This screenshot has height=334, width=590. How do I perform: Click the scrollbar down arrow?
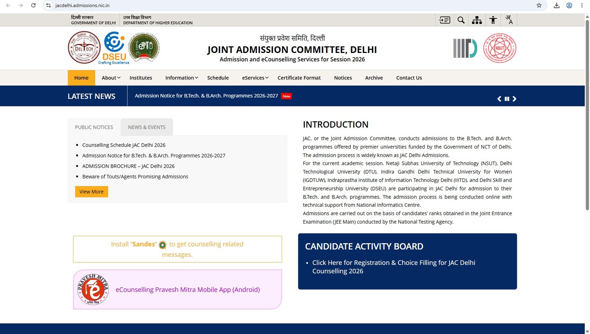(587, 331)
